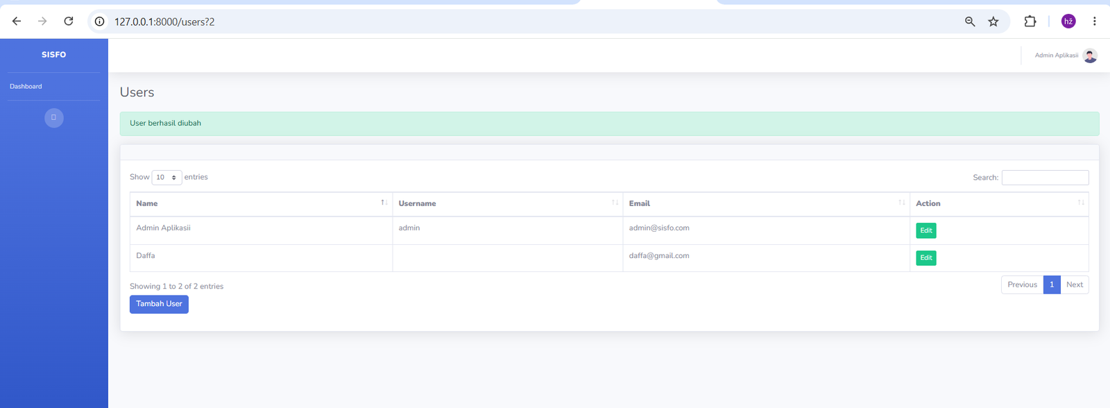
Task: Open the Show entries count dropdown
Action: (x=166, y=178)
